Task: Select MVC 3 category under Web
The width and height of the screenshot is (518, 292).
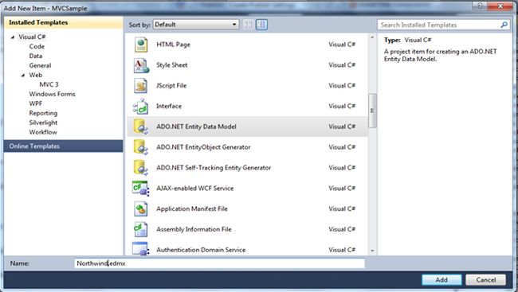Action: [49, 84]
